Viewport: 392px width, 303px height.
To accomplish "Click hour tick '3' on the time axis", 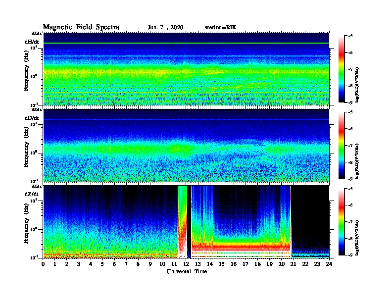I will coord(79,264).
